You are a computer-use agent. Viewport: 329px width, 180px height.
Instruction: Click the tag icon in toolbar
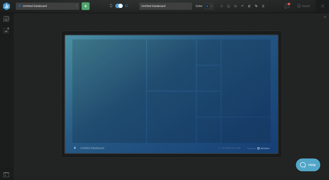(x=256, y=6)
